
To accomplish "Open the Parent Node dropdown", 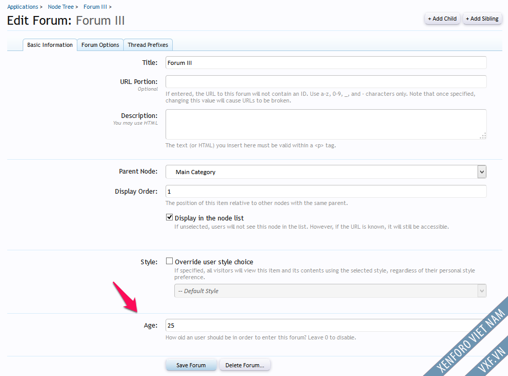I will [325, 172].
